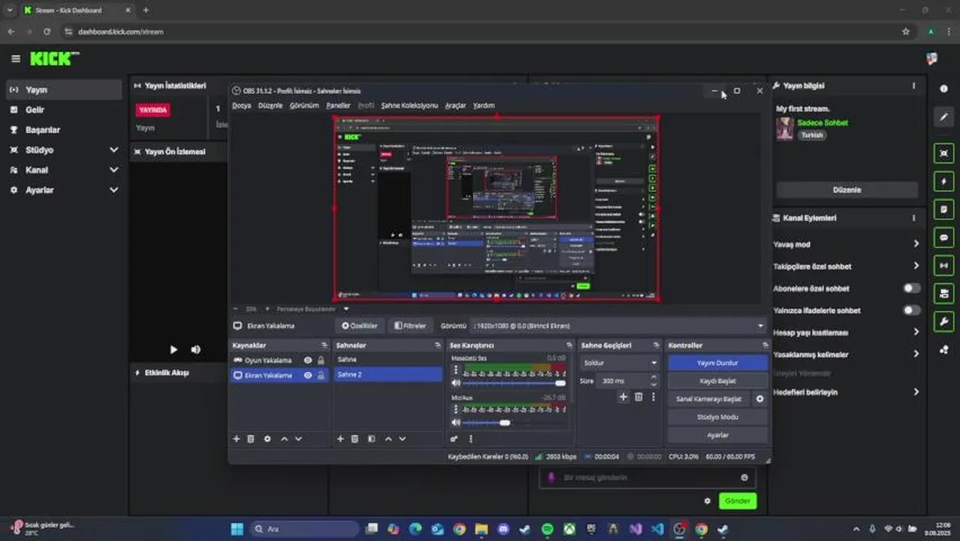Toggle visibility of Oyun Yakalama source
Image resolution: width=960 pixels, height=541 pixels.
[x=307, y=361]
